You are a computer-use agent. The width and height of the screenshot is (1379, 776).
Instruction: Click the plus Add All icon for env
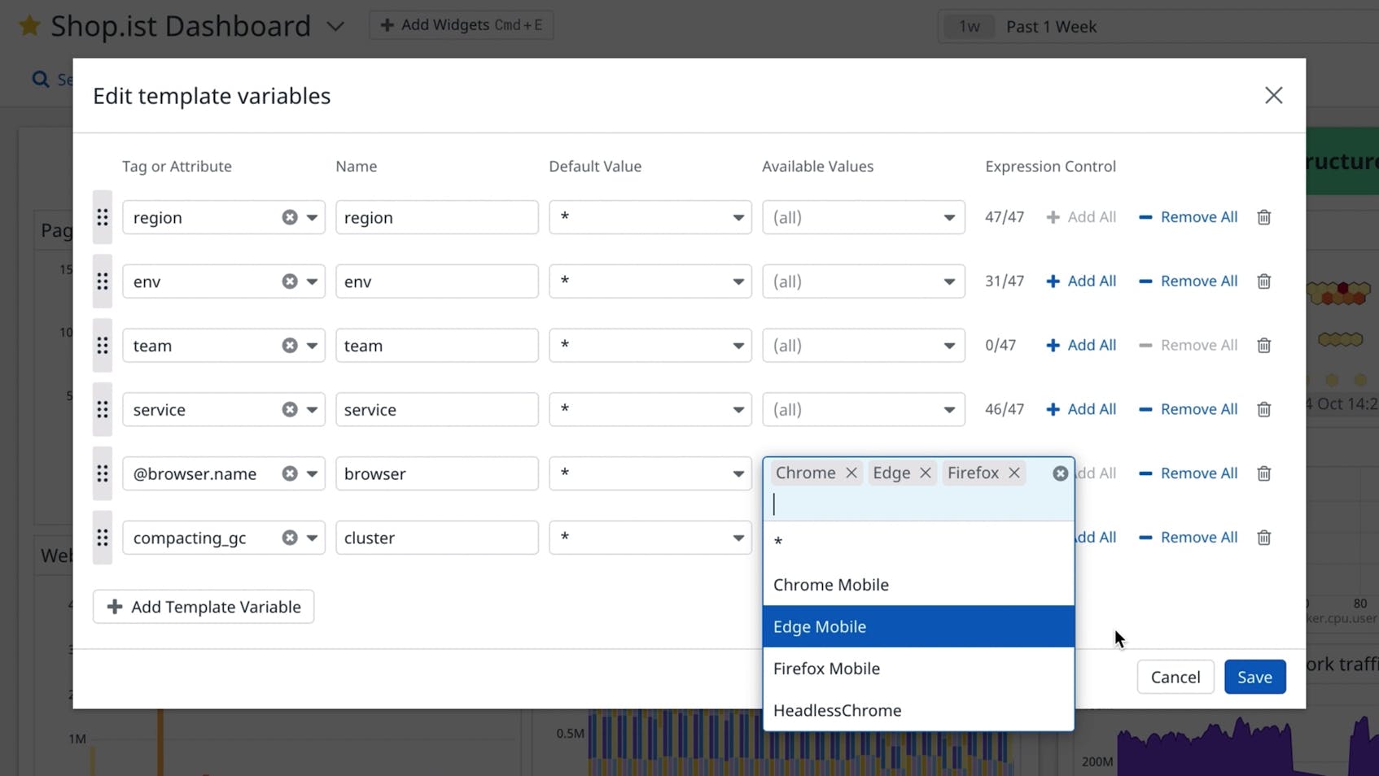[1053, 281]
